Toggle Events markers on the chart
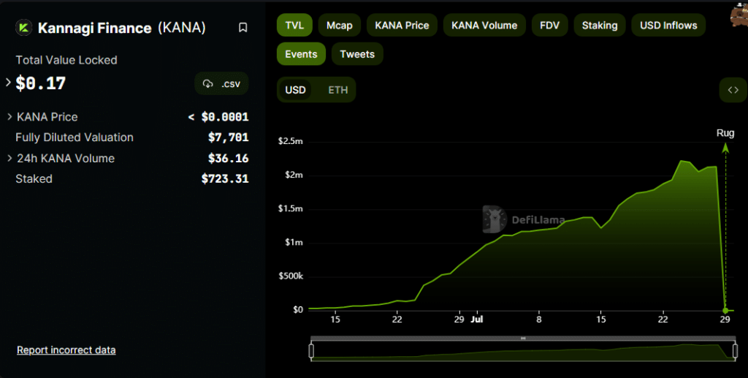748x378 pixels. coord(301,54)
